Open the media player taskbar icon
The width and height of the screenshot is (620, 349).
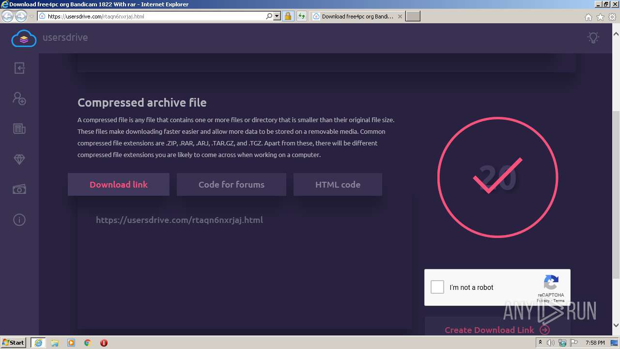click(71, 343)
